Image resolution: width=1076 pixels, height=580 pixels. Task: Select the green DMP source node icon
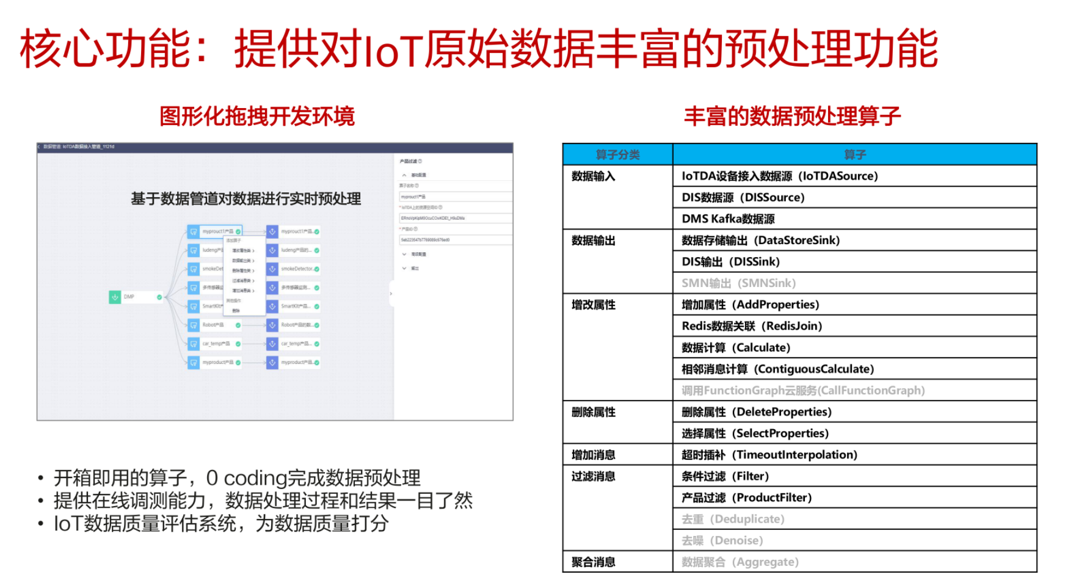pos(115,297)
